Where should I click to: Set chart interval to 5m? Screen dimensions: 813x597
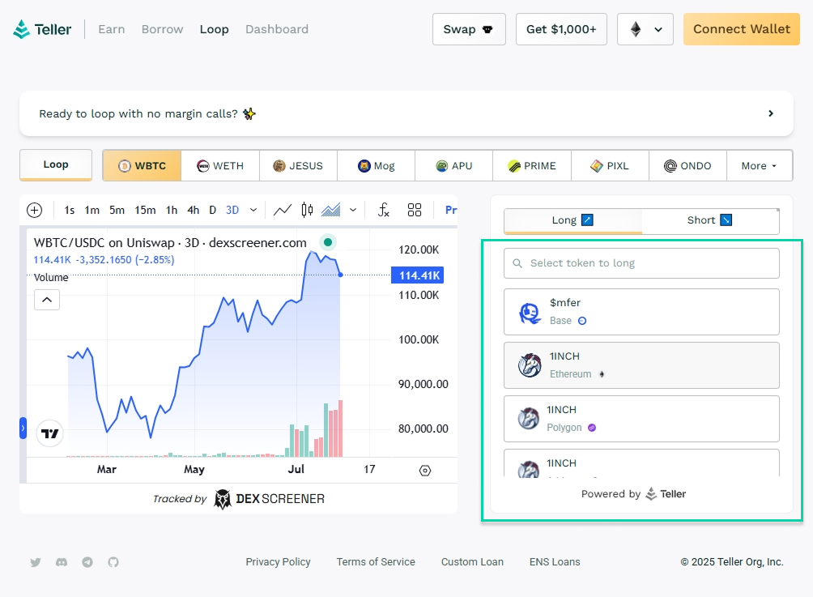point(117,210)
